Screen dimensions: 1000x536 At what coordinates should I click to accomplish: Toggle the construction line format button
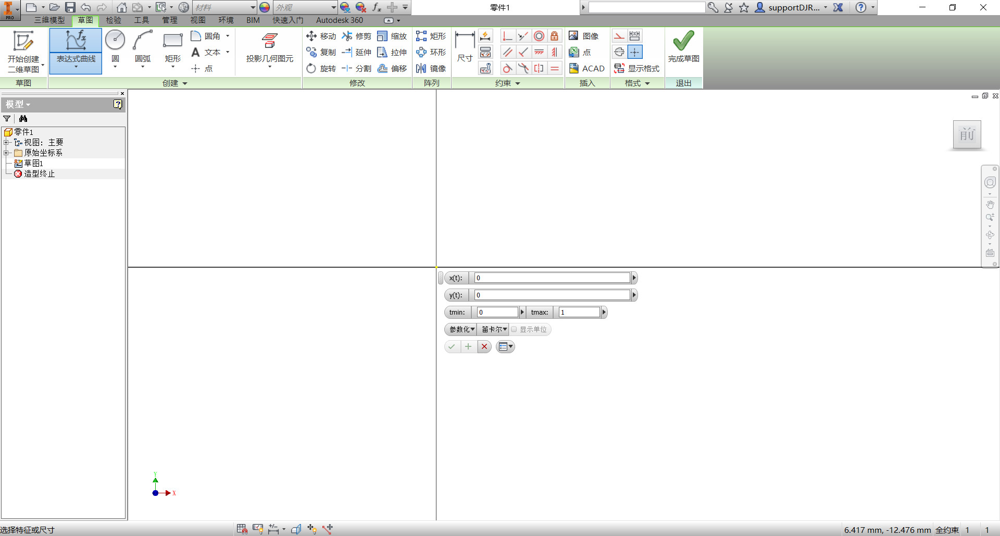pyautogui.click(x=619, y=36)
